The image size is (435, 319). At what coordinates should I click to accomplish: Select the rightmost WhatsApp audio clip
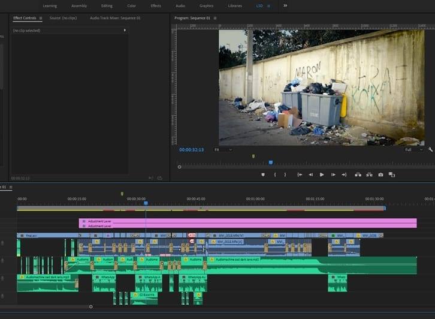click(x=337, y=283)
